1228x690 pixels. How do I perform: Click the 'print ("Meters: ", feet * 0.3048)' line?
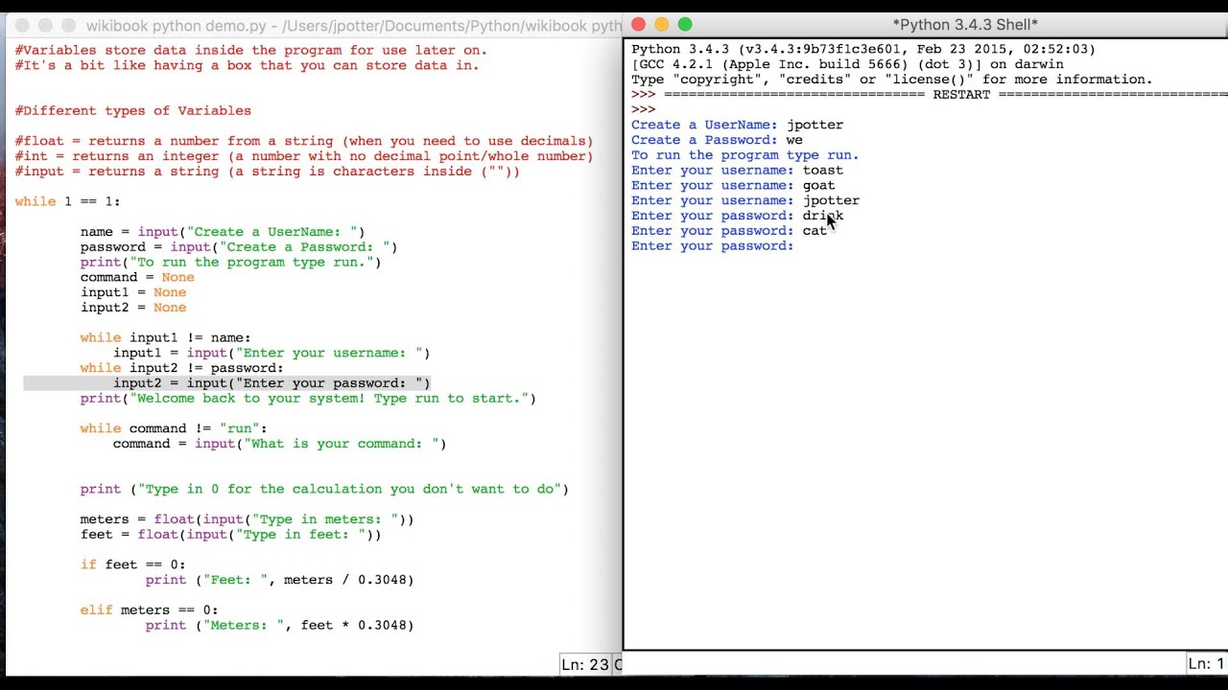click(280, 625)
